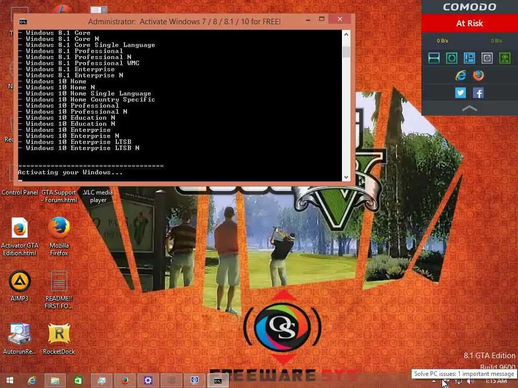Click the network icon in system tray
The image size is (518, 388).
pos(458,382)
